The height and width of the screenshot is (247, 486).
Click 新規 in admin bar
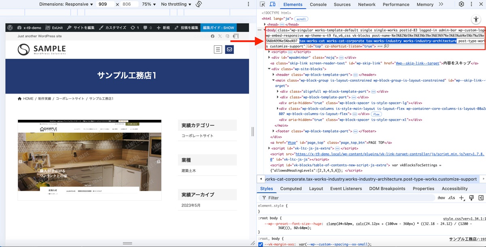(163, 28)
